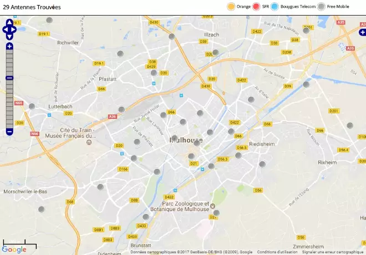This screenshot has height=255, width=366.
Task: Select antenna marker next to Lutterbach N66
Action: click(32, 107)
